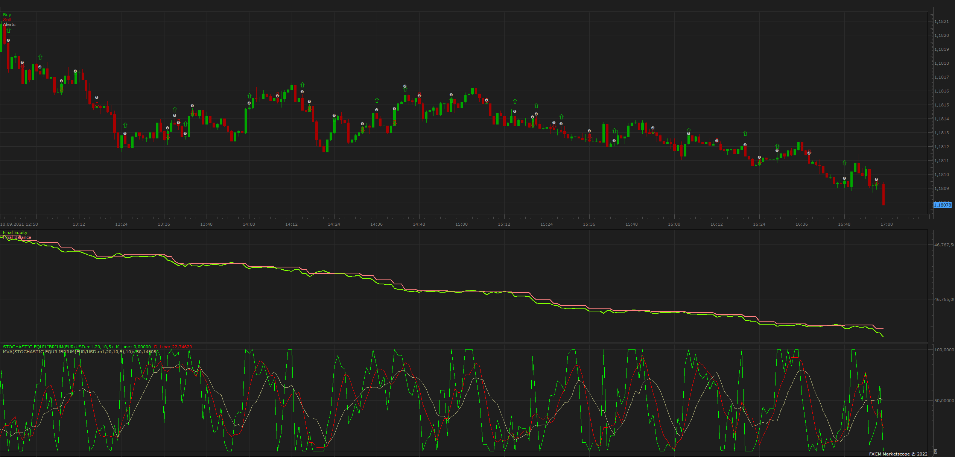955x457 pixels.
Task: Click the 13:24 time axis label
Action: click(122, 224)
